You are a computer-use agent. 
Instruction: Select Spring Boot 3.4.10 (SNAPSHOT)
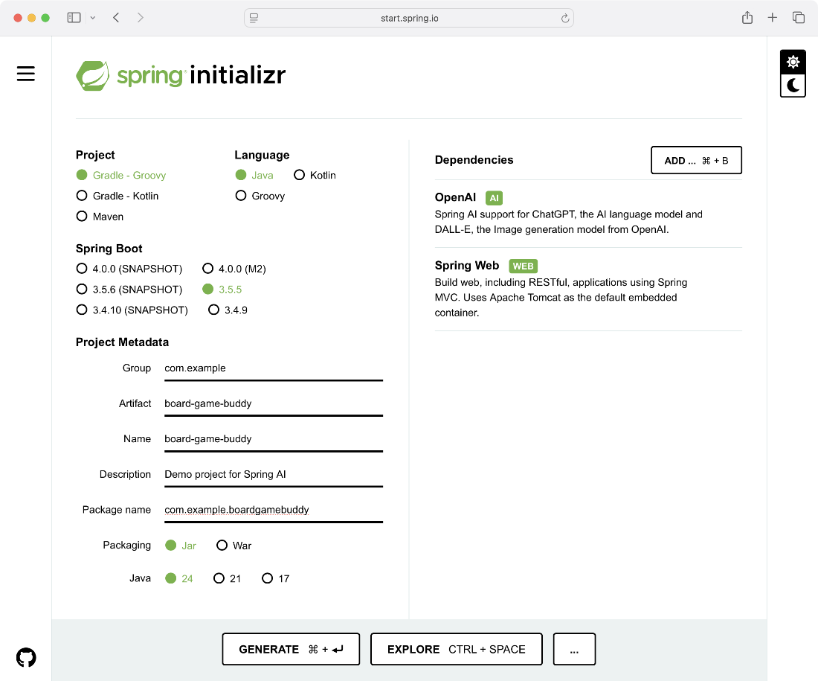click(132, 310)
